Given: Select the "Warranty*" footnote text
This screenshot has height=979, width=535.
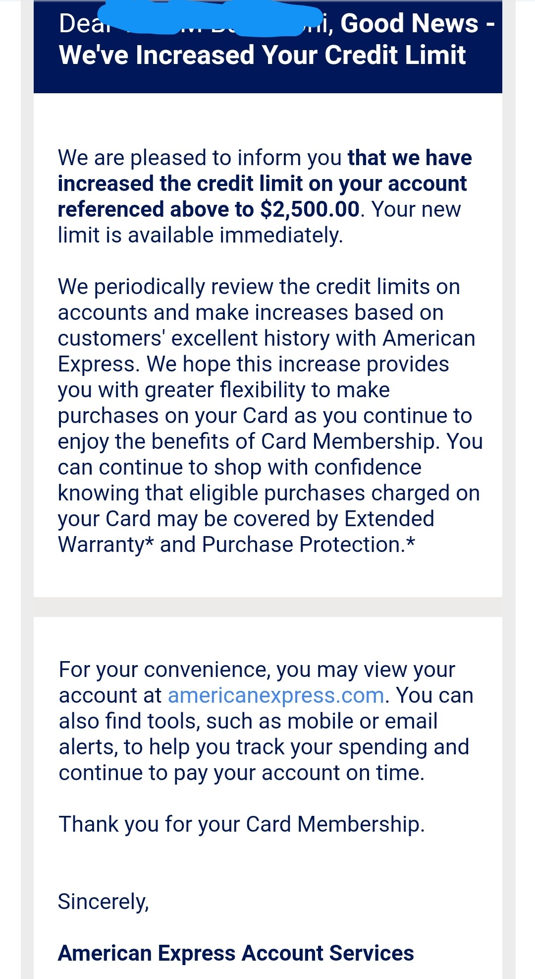Looking at the screenshot, I should [x=106, y=545].
